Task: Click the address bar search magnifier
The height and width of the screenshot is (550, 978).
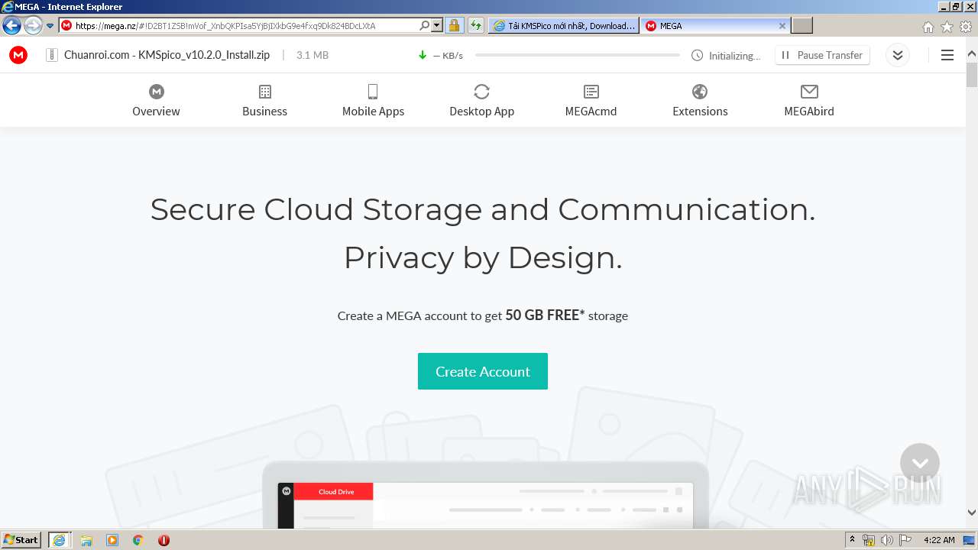Action: coord(425,25)
